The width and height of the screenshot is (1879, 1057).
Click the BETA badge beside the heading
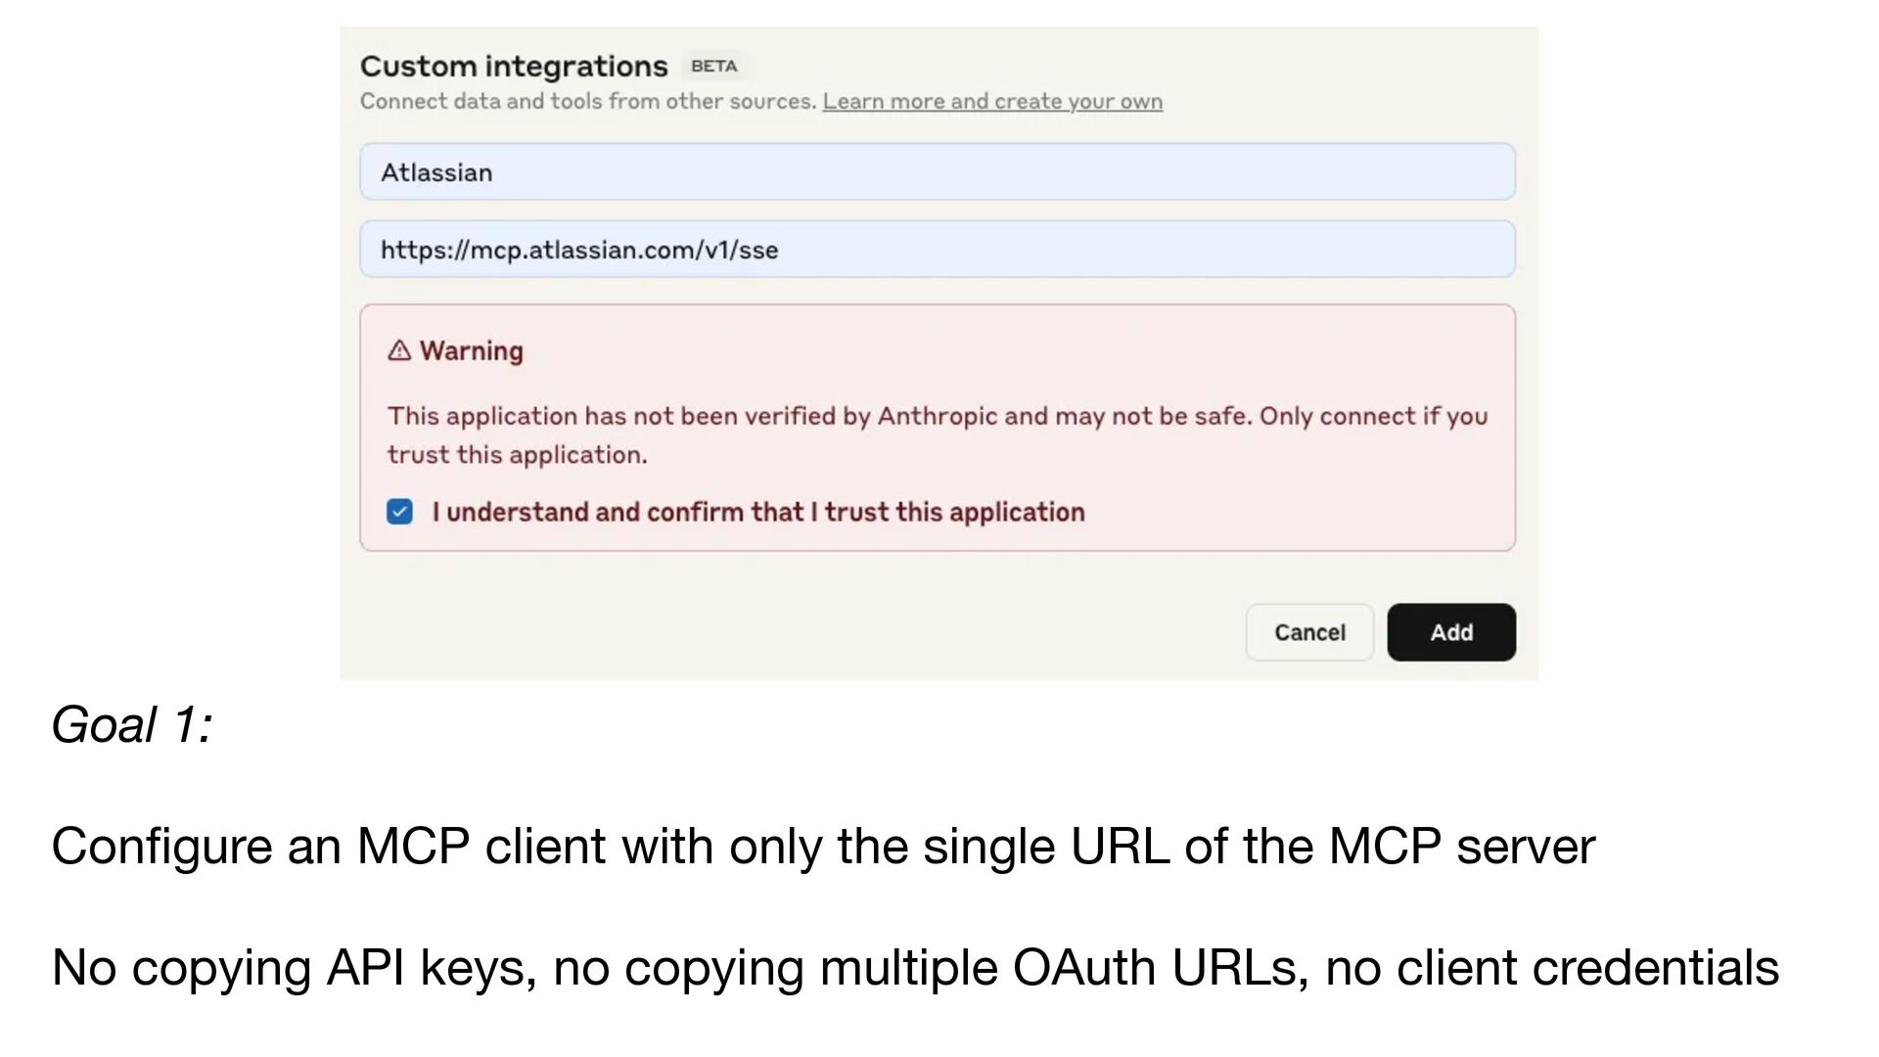tap(713, 67)
